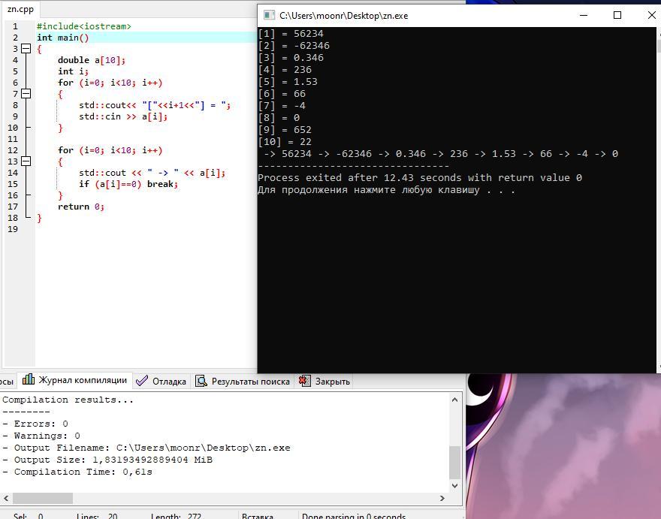Collapse the main function block at line 3
Viewport: 661px width, 519px height.
tap(26, 49)
